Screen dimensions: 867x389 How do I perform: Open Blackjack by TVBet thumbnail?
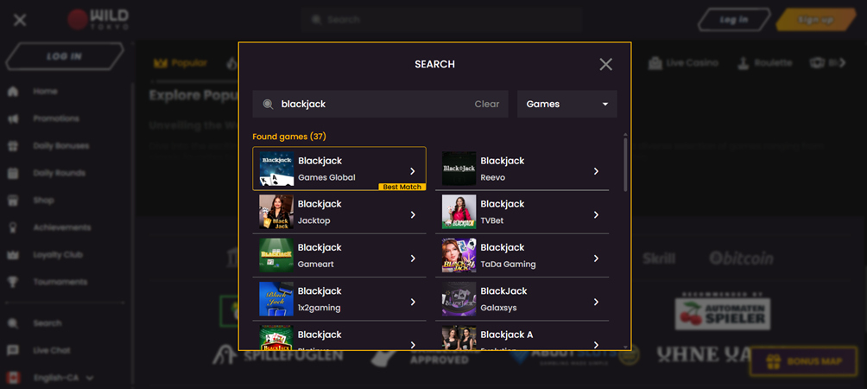pos(459,212)
